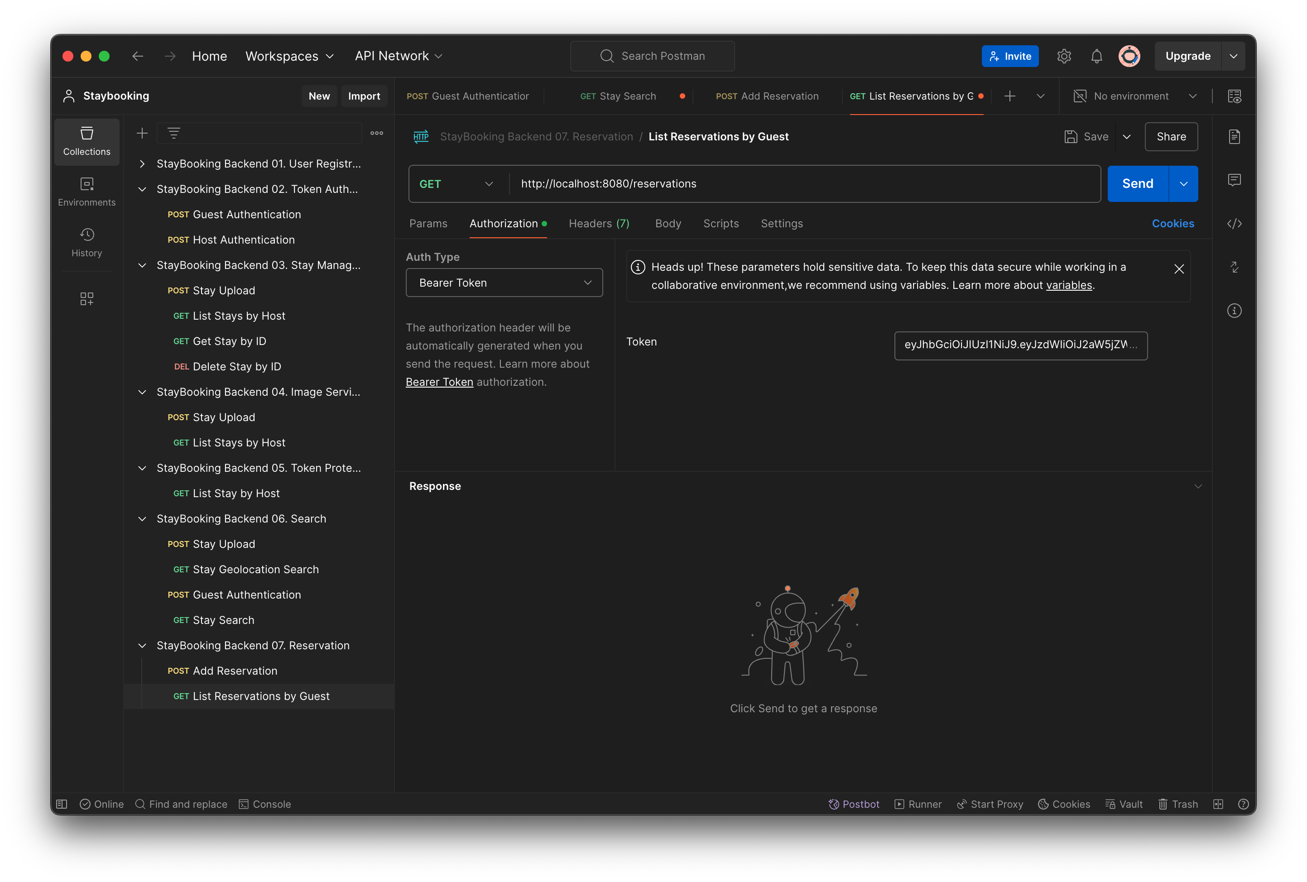Switch to the Headers tab
Screen dimensions: 1307x882
(x=598, y=223)
